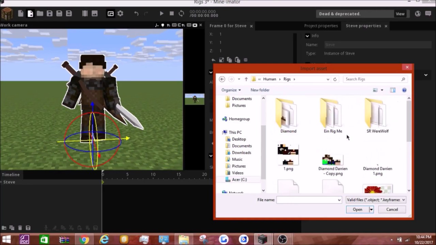The height and width of the screenshot is (245, 436).
Task: Open the Organize menu
Action: [231, 90]
